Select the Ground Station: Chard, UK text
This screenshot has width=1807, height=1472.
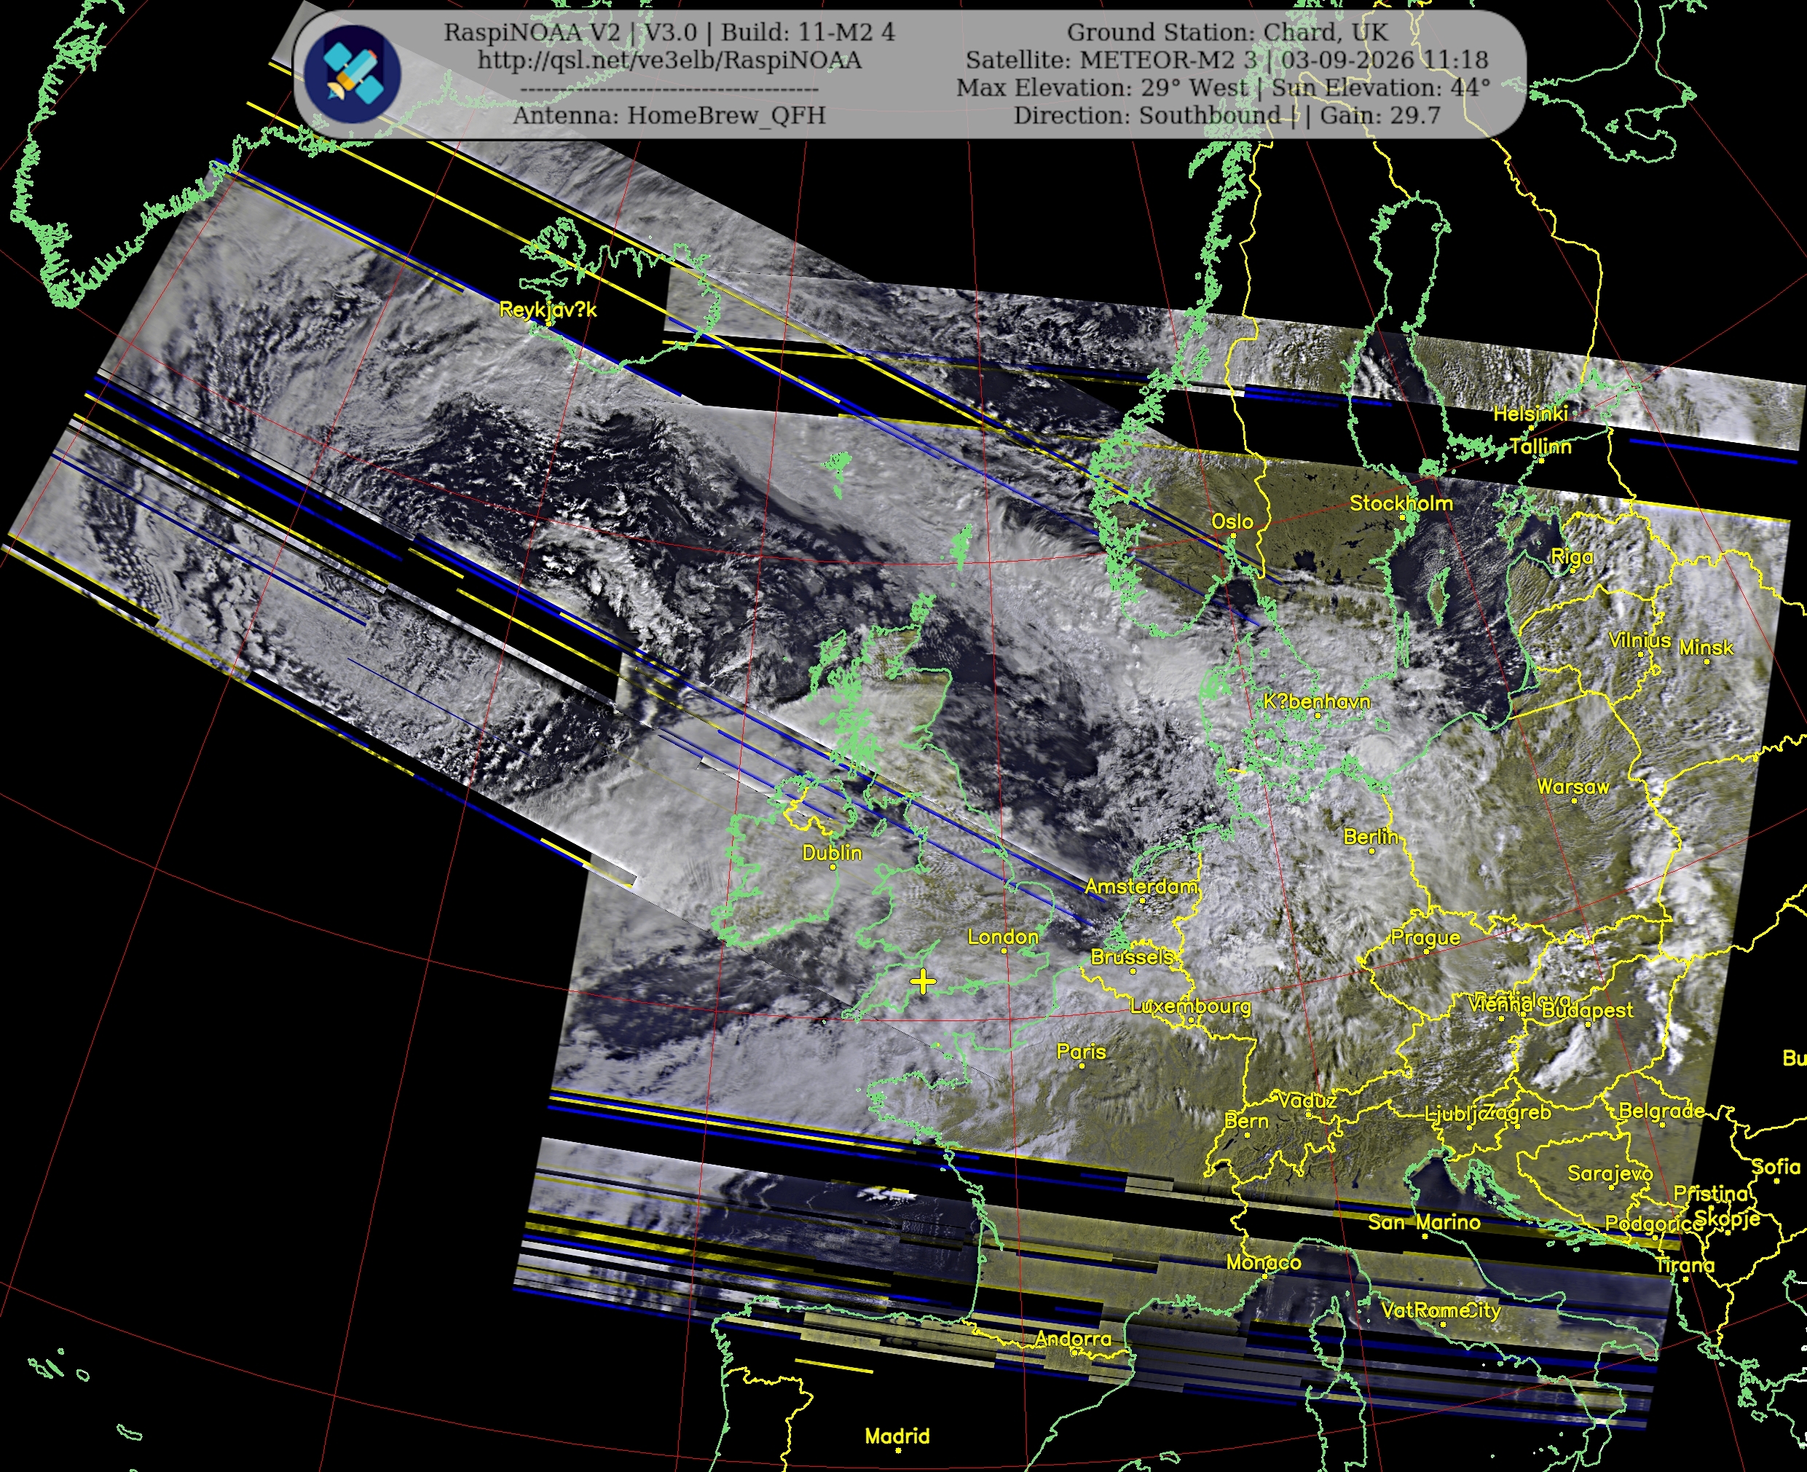(x=1227, y=32)
